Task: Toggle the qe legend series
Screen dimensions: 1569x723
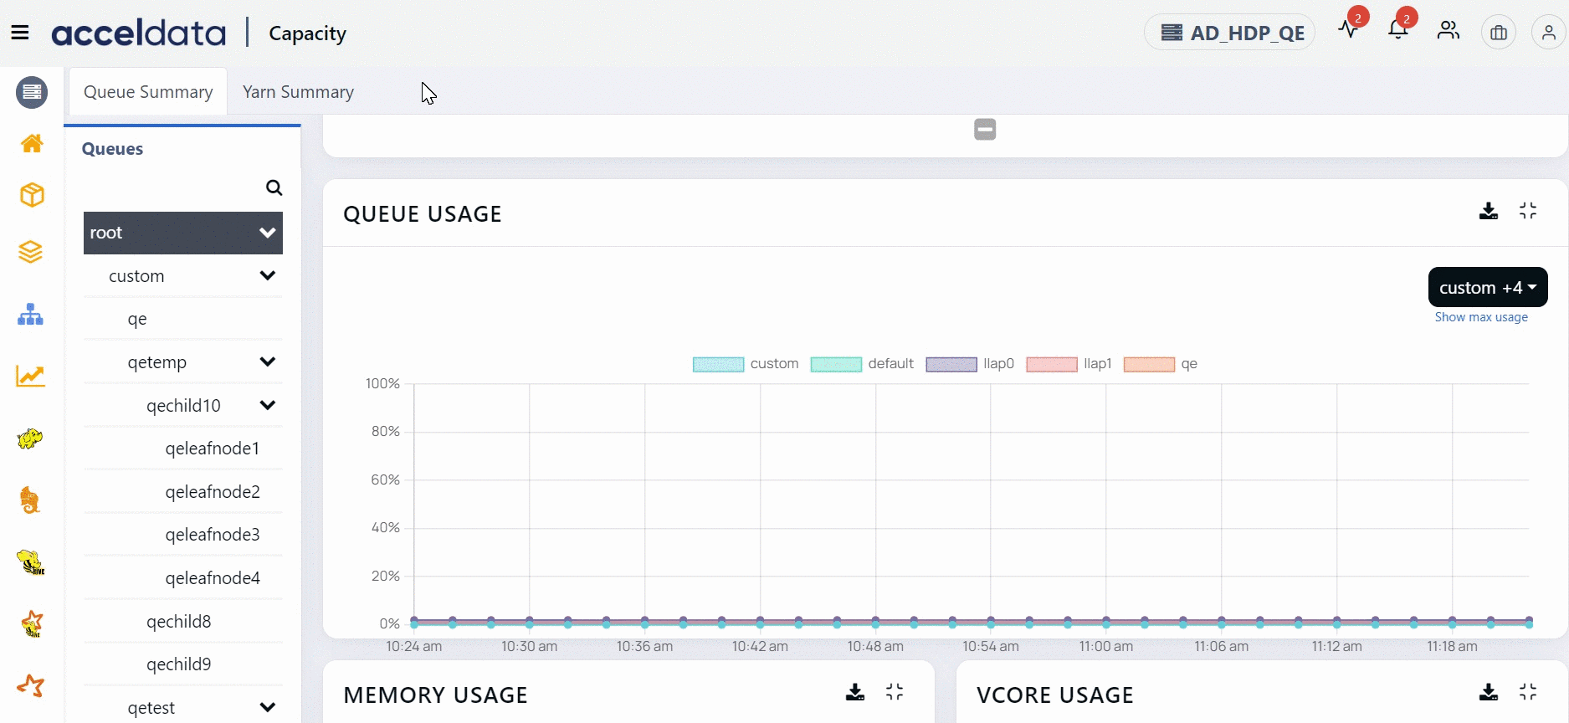Action: coord(1161,364)
